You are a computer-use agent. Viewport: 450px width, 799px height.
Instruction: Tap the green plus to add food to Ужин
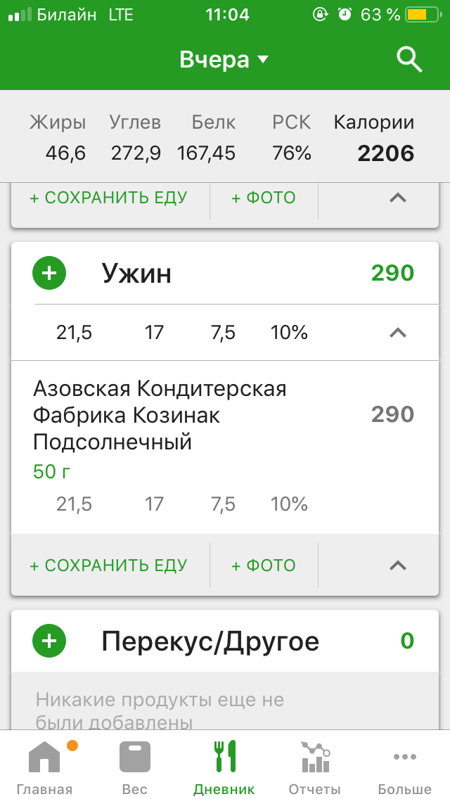(49, 273)
